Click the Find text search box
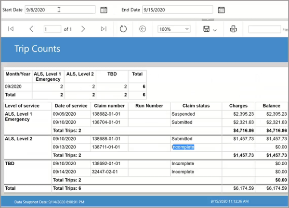Image resolution: width=289 pixels, height=208 pixels. pos(265,29)
